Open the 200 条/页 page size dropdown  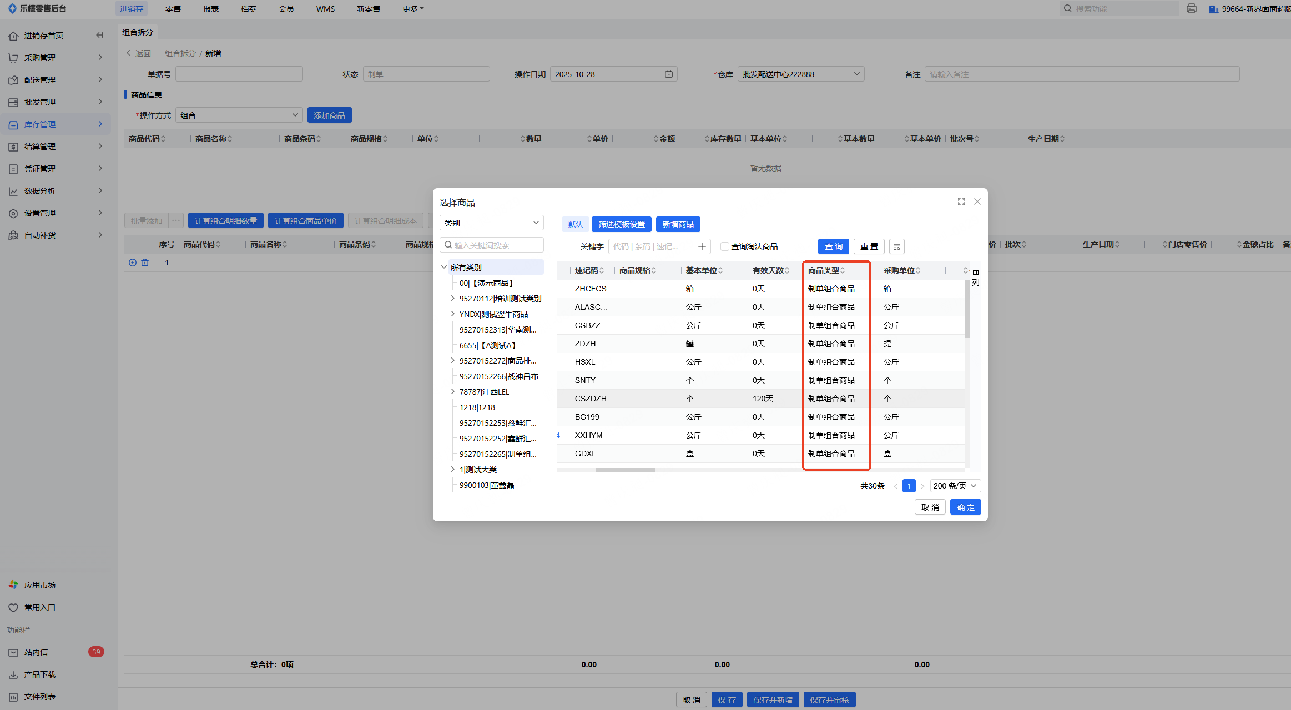click(x=955, y=486)
